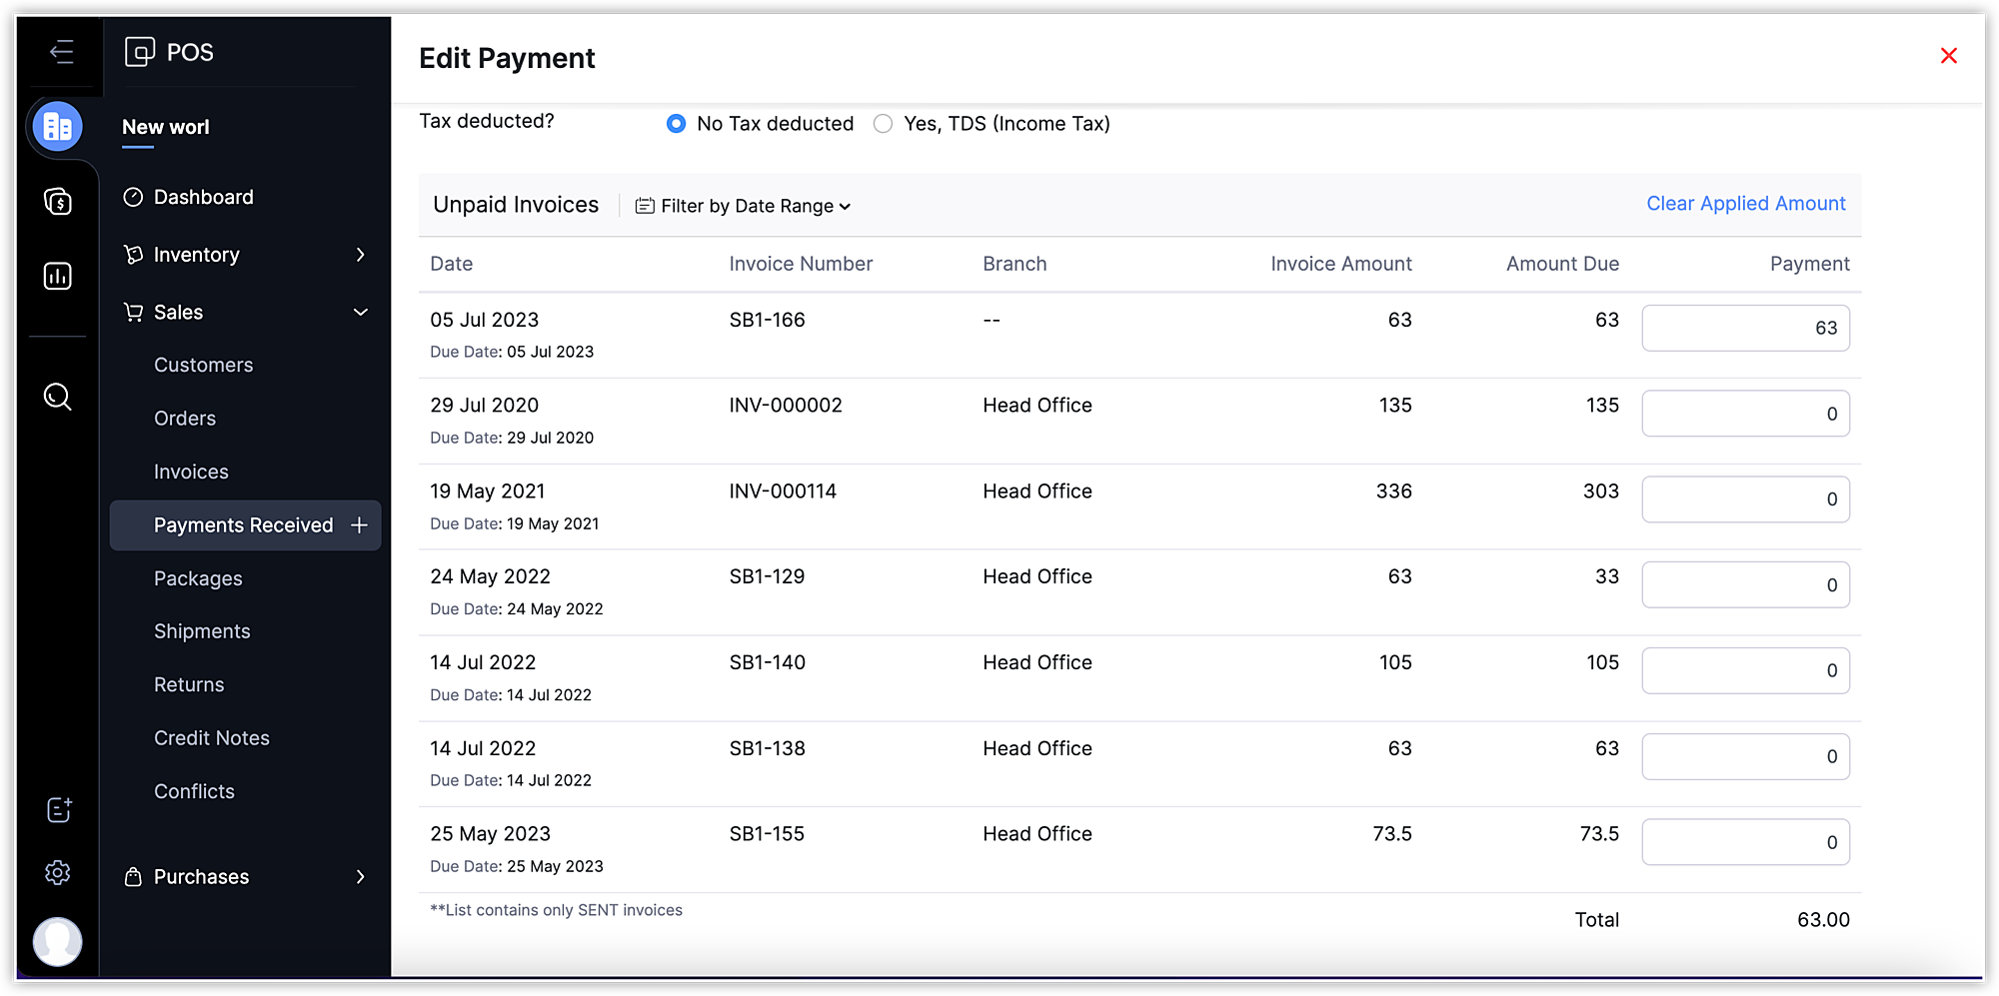Image resolution: width=1999 pixels, height=996 pixels.
Task: Open Credit Notes in the sidebar
Action: (212, 738)
